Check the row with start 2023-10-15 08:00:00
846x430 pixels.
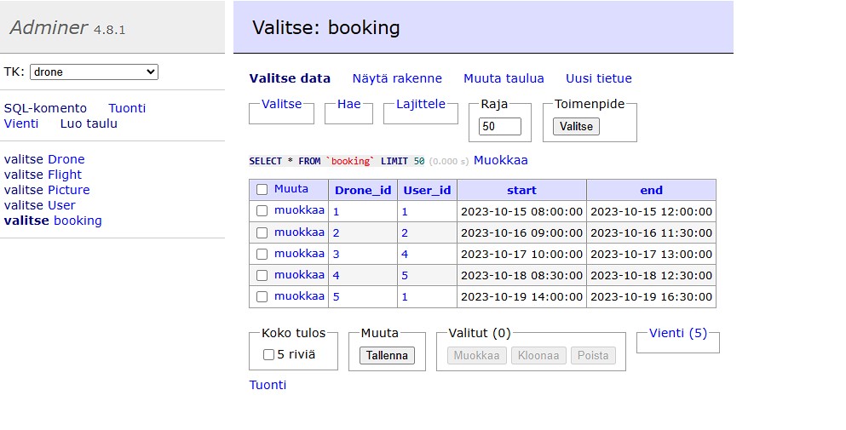click(262, 211)
